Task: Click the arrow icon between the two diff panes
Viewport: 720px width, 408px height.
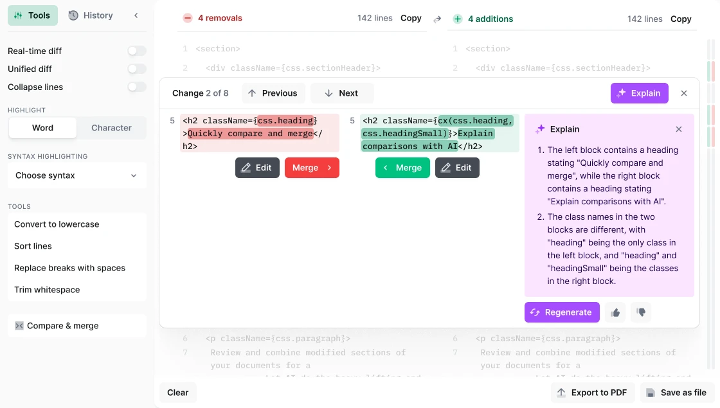Action: pyautogui.click(x=437, y=19)
